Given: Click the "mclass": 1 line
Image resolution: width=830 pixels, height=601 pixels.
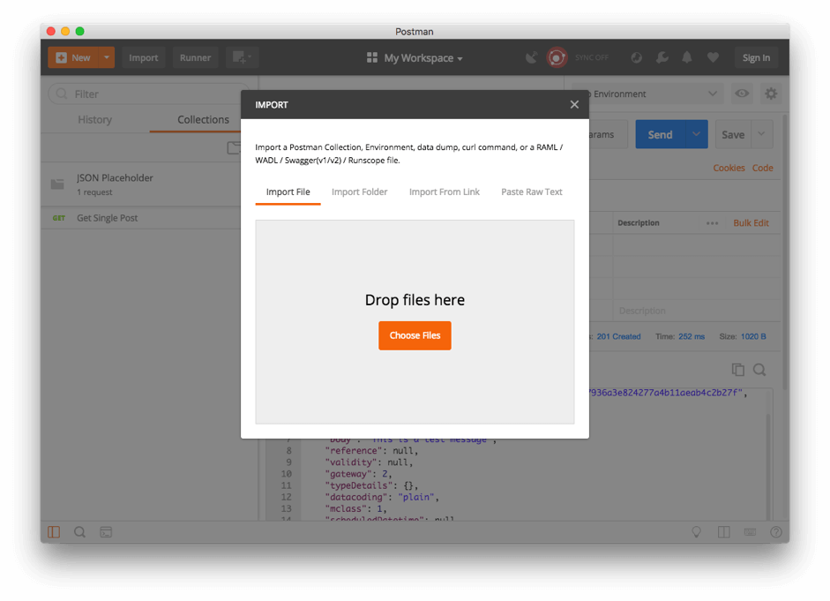Looking at the screenshot, I should [355, 509].
